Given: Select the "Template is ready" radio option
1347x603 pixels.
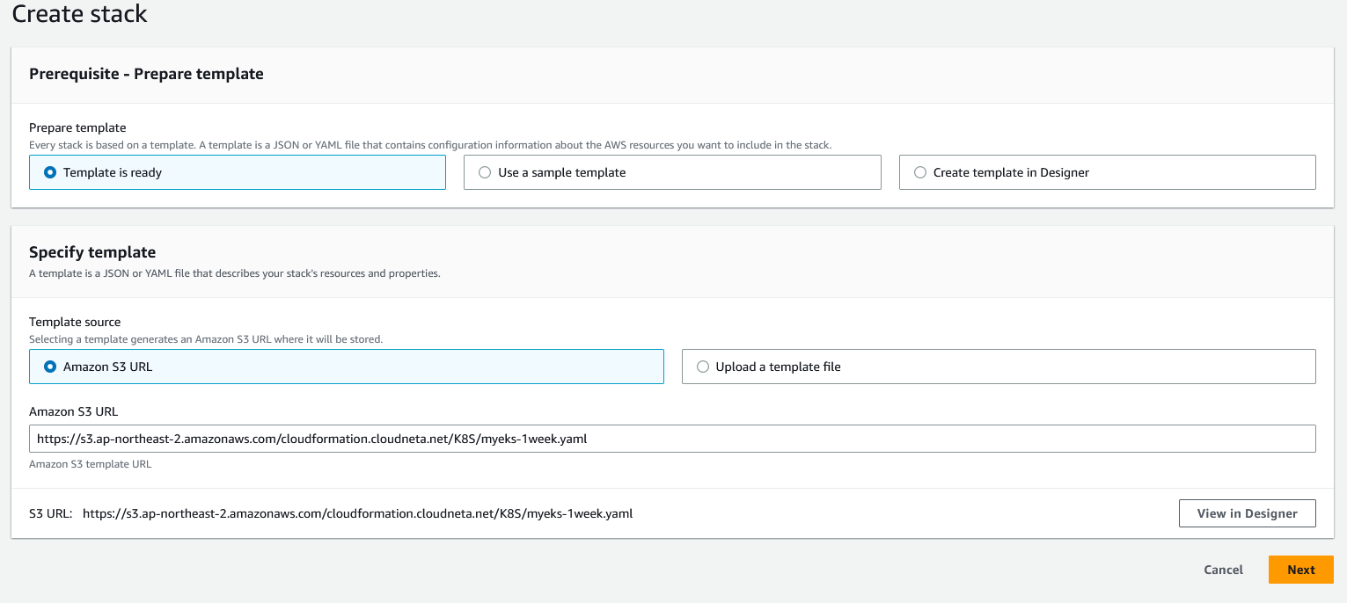Looking at the screenshot, I should [51, 172].
